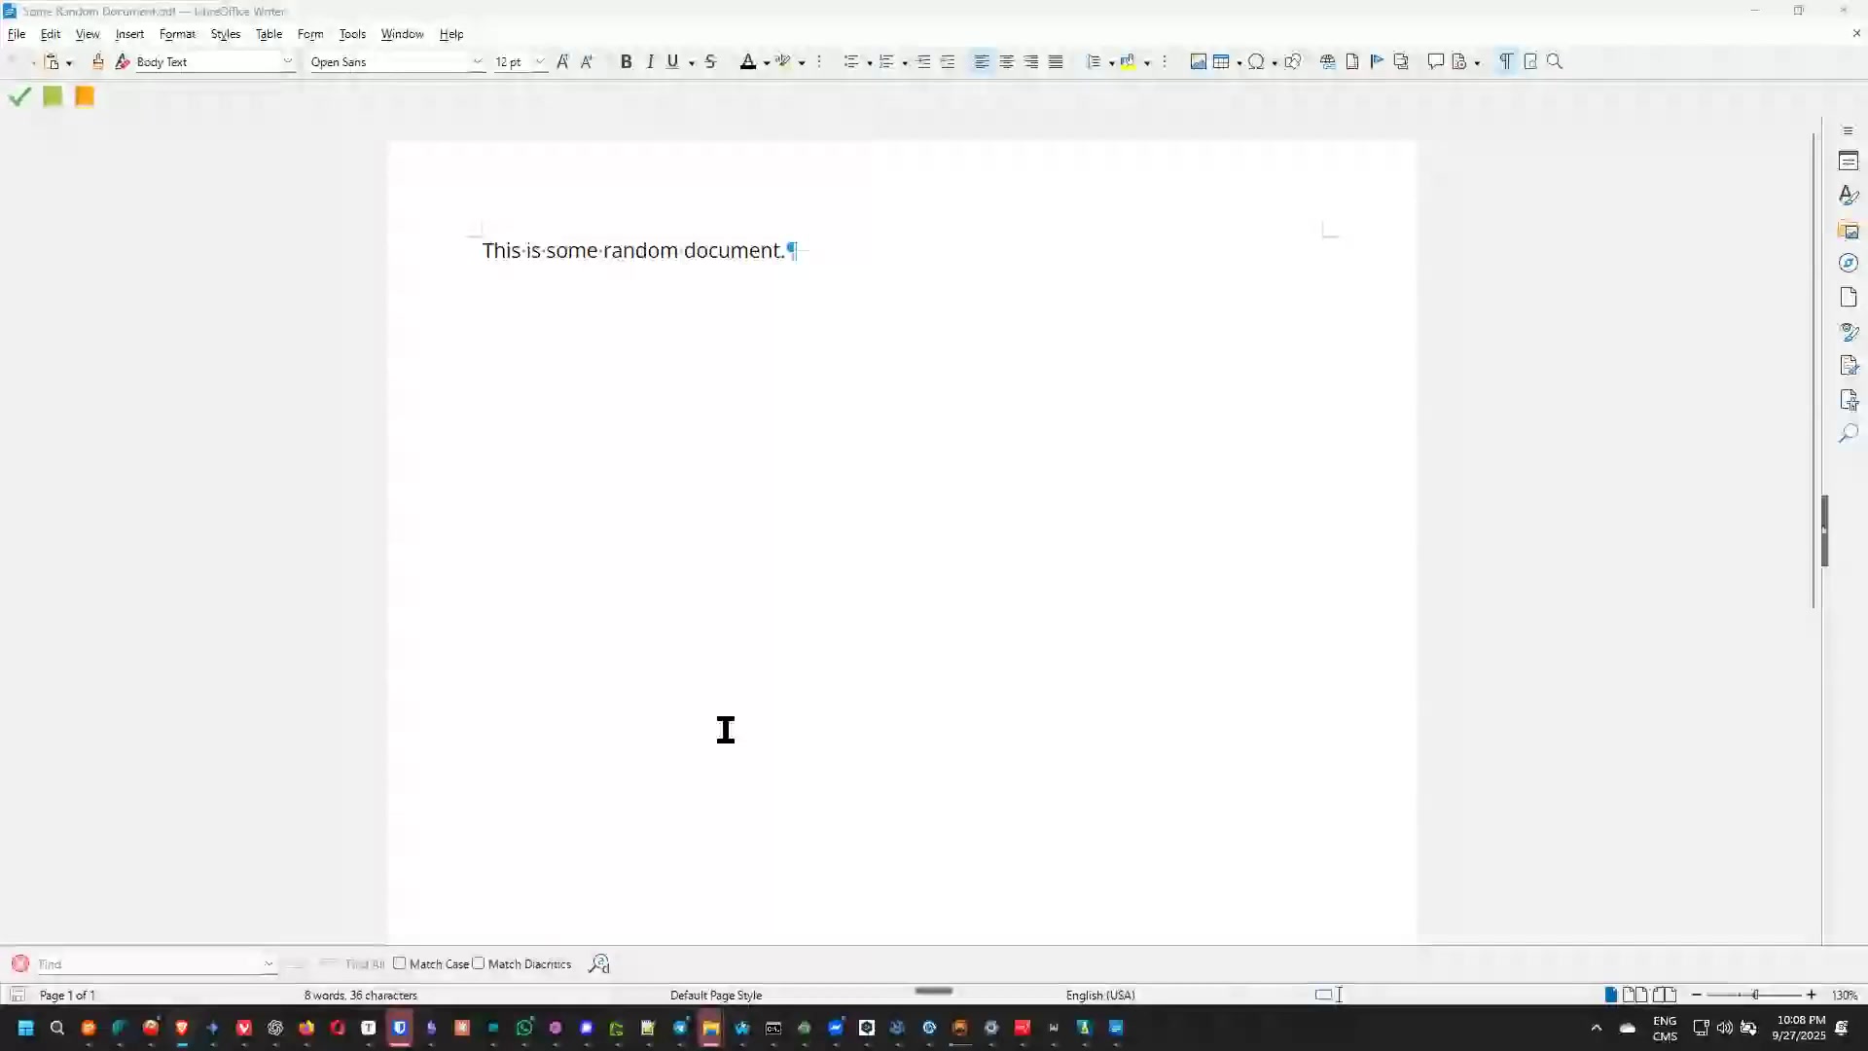The image size is (1868, 1051).
Task: Open the Format menu
Action: (x=177, y=34)
